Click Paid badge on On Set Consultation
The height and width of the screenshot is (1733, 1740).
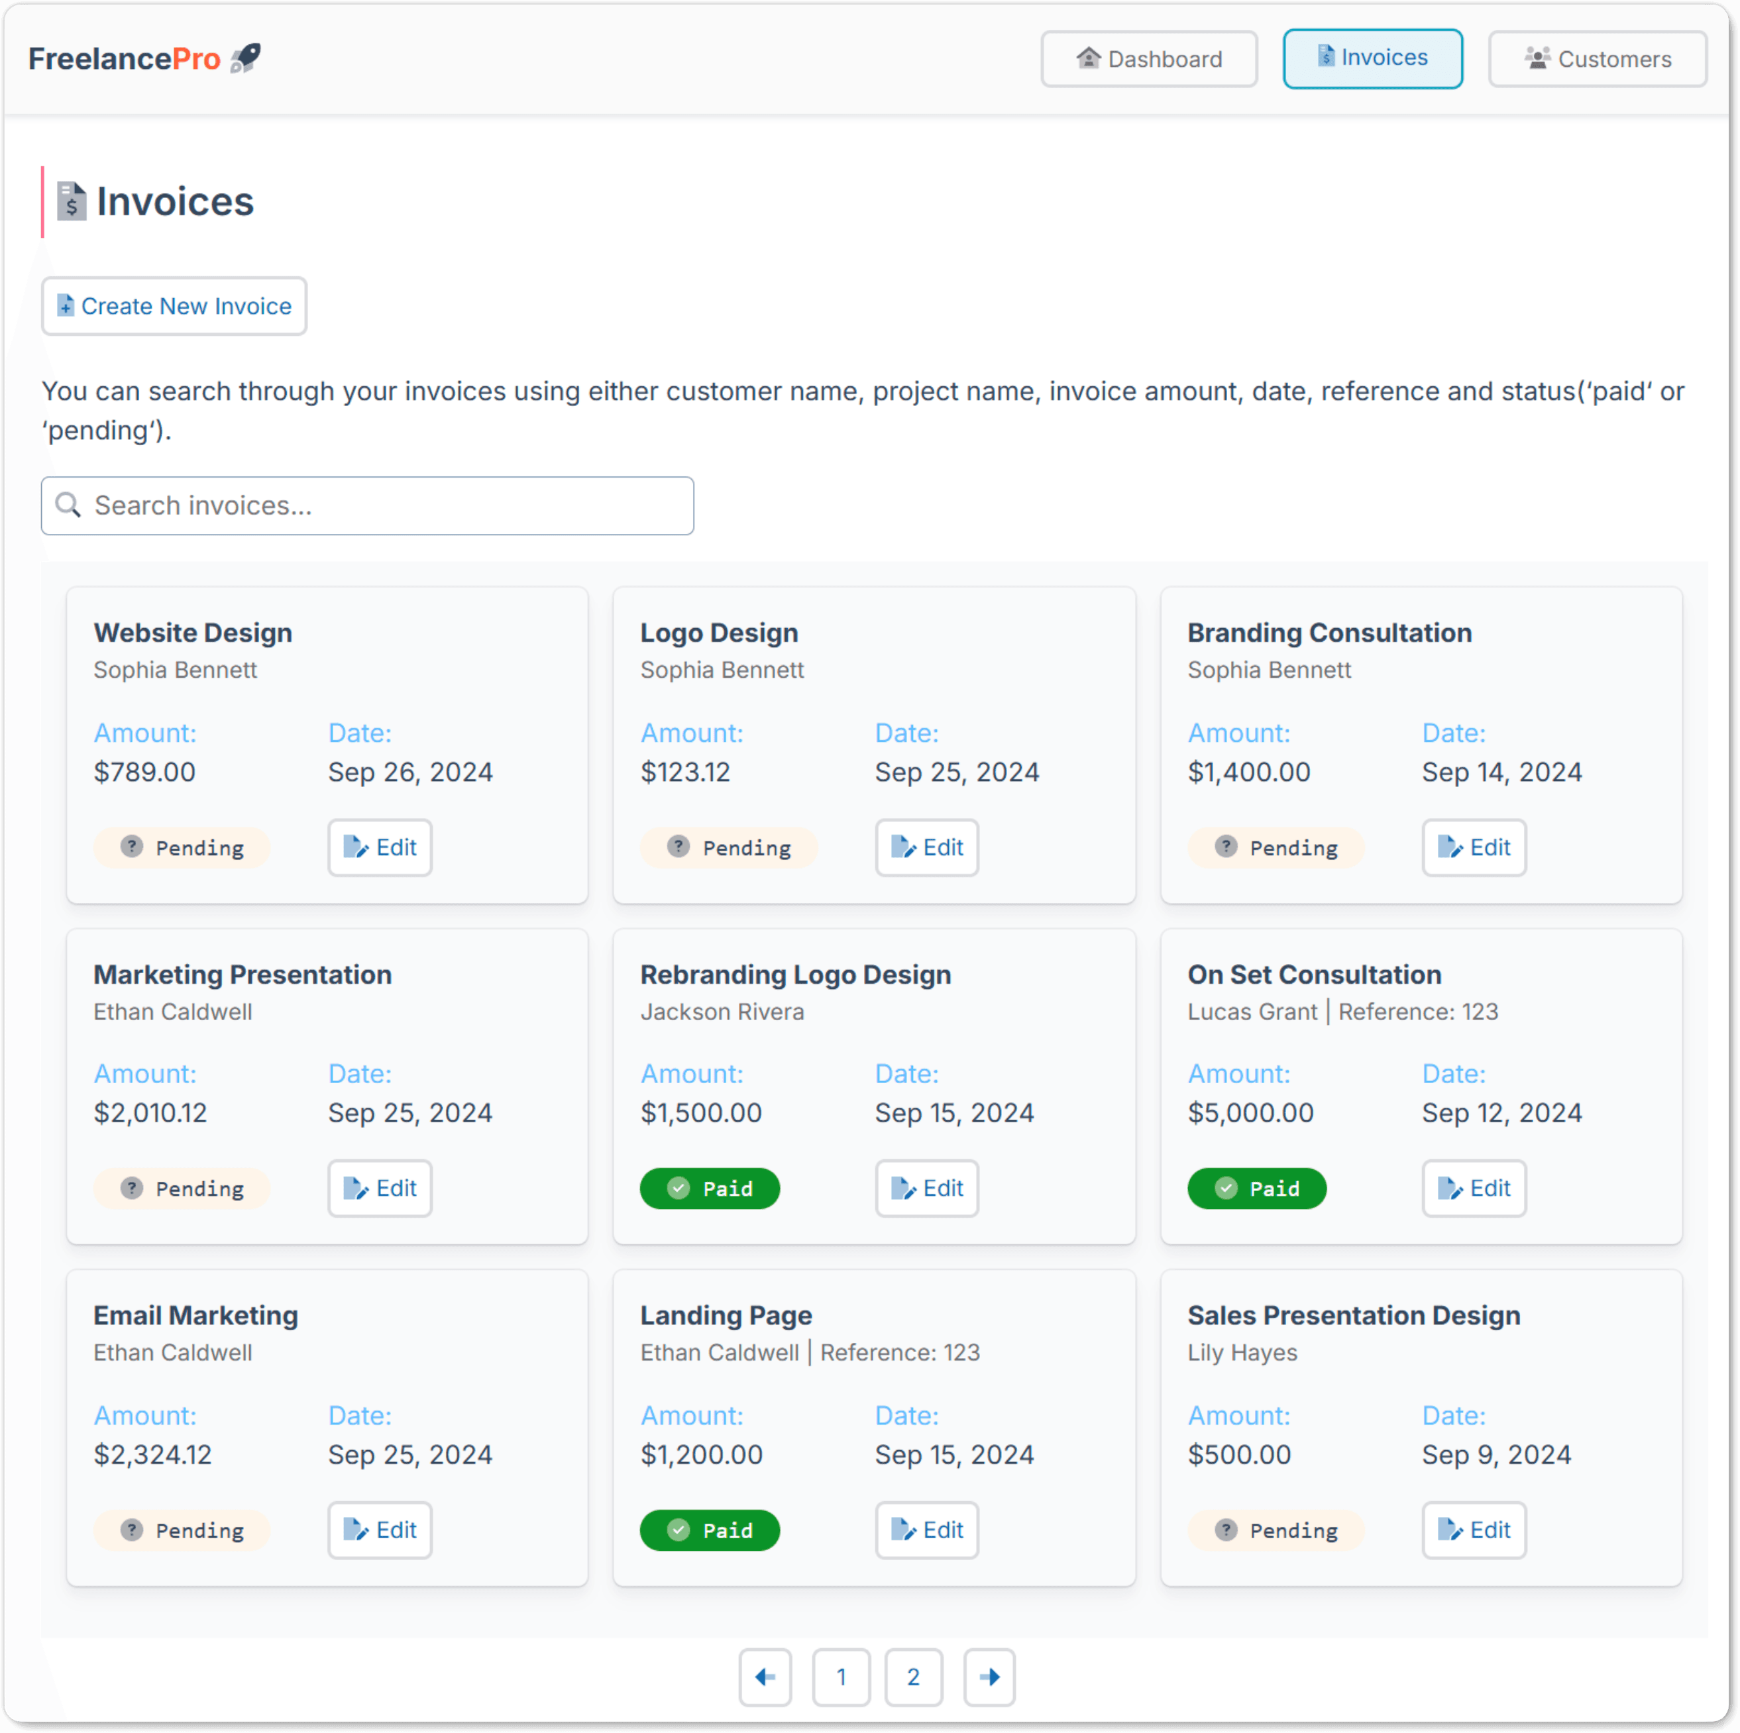pos(1256,1188)
